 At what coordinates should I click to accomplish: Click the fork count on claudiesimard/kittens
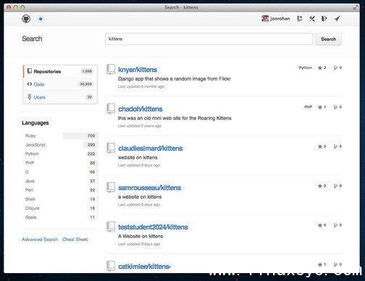(337, 147)
